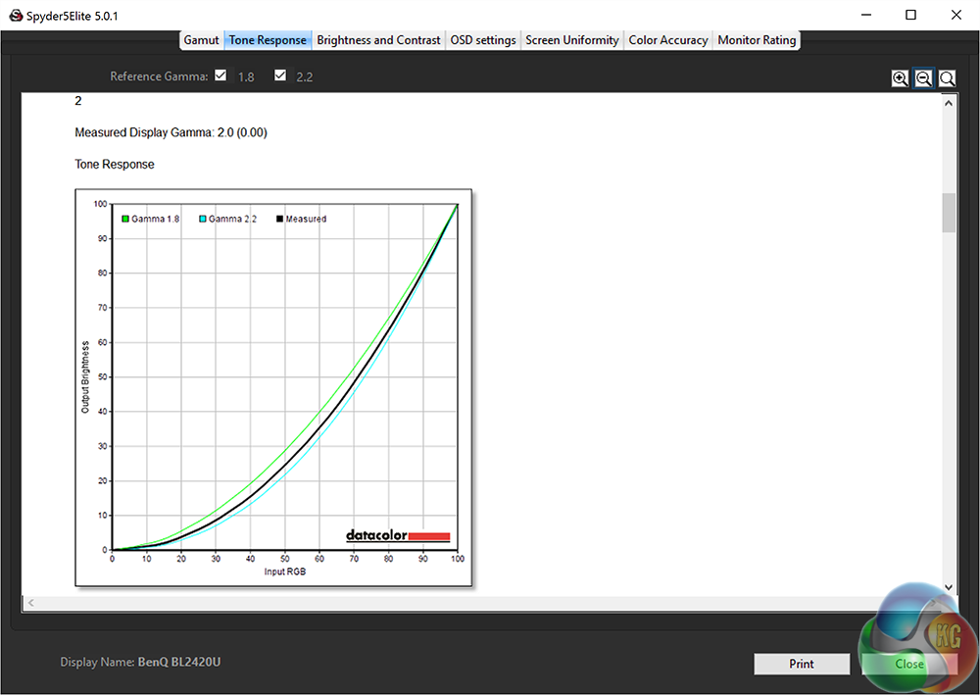Show the Monitor Rating tab

(x=757, y=40)
